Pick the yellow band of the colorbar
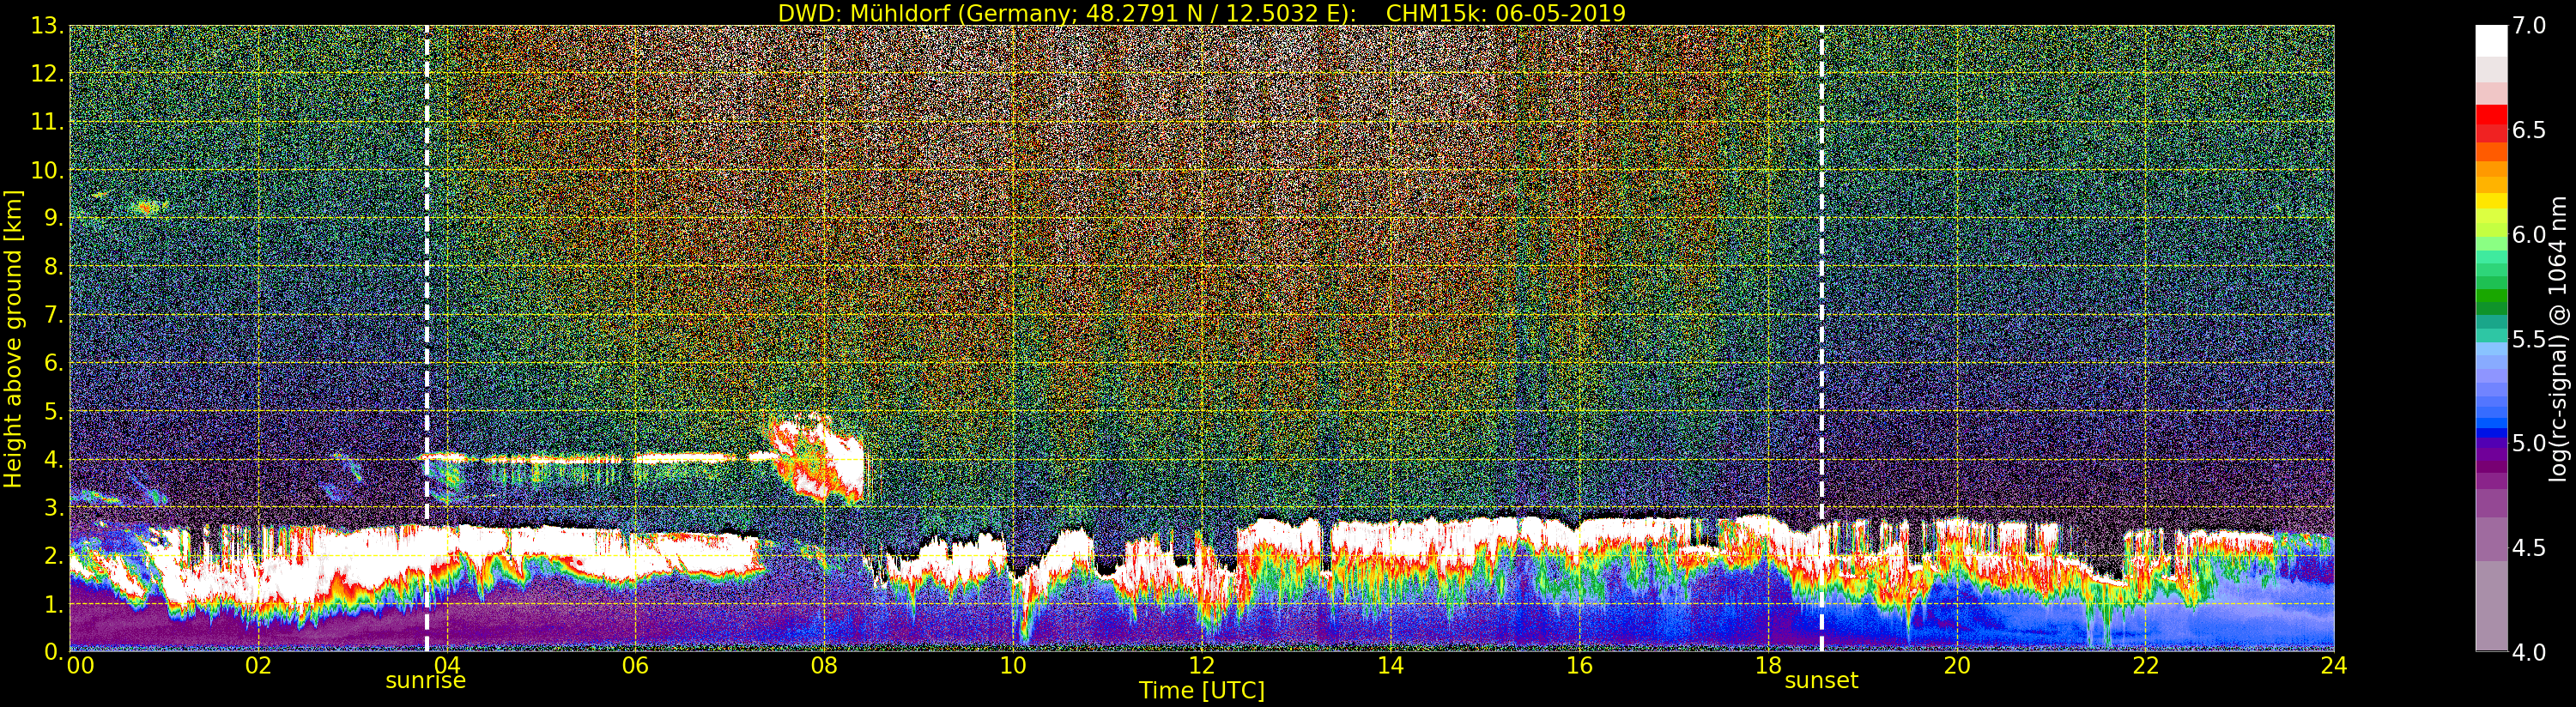 pyautogui.click(x=2491, y=200)
